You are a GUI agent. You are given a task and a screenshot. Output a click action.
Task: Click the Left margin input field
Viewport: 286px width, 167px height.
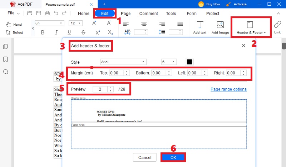coord(194,73)
